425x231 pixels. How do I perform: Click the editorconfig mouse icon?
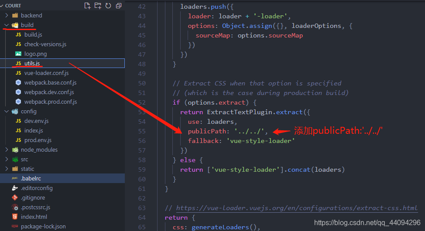coord(15,188)
